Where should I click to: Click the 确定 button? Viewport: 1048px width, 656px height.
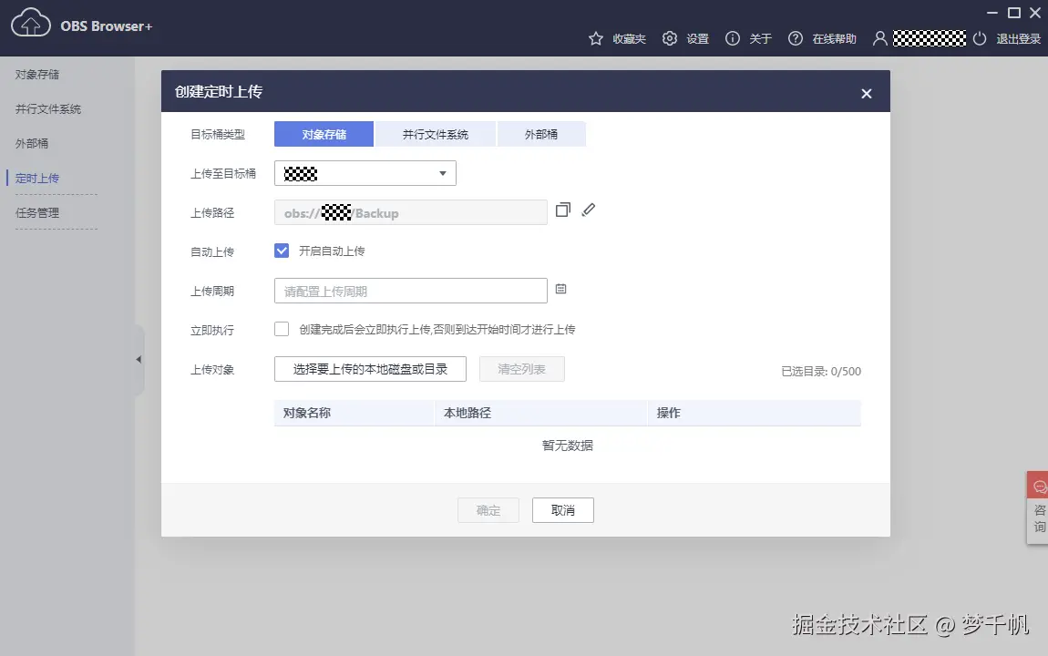pos(488,510)
